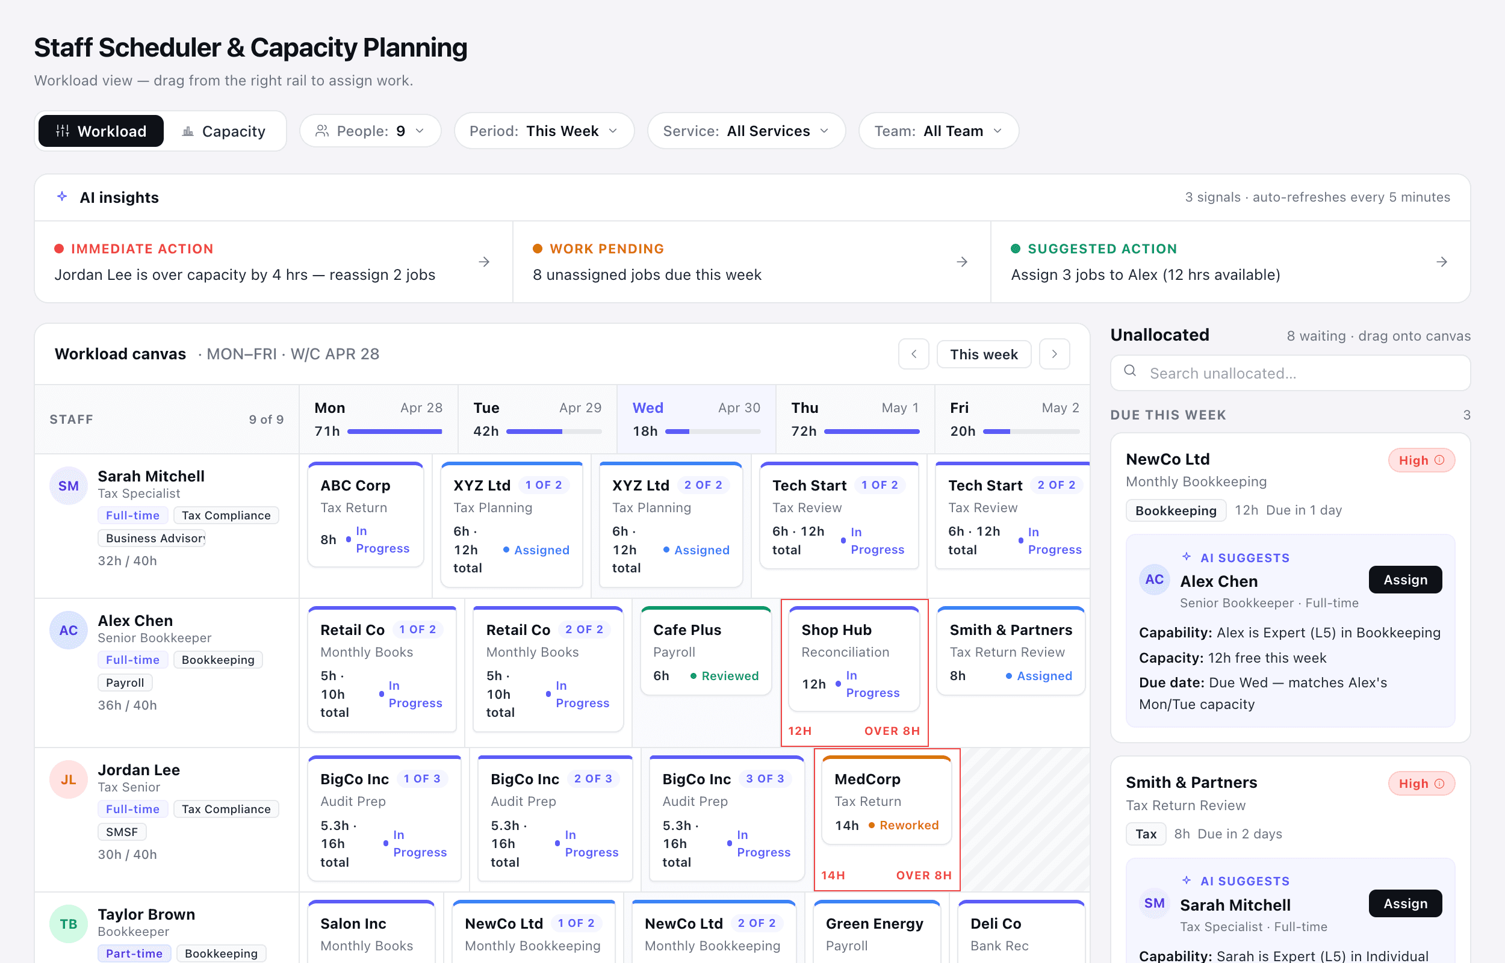
Task: Open the Retail Co 1 OF 2 card
Action: coord(382,669)
